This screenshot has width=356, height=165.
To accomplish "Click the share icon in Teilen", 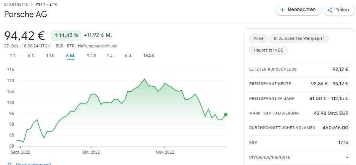I will pos(330,10).
